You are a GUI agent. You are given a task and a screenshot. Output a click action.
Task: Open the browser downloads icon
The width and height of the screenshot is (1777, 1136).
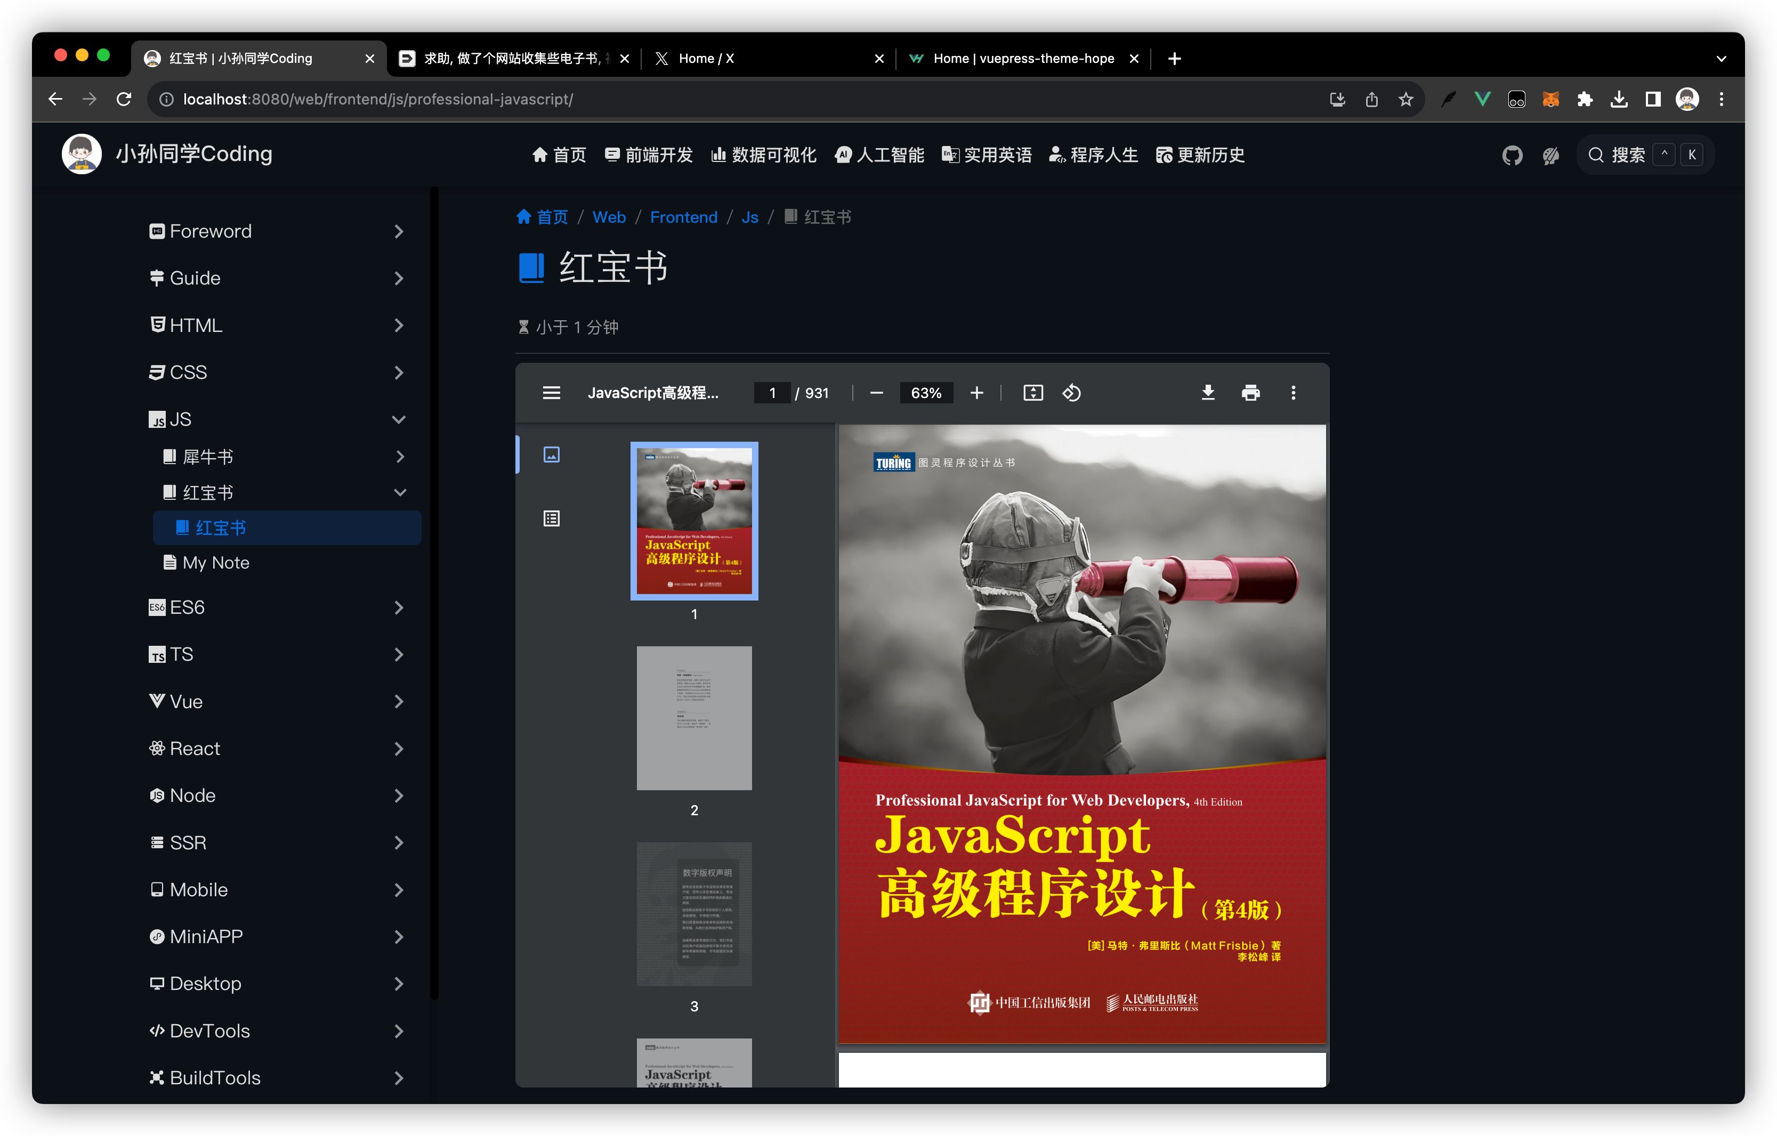pyautogui.click(x=1618, y=99)
